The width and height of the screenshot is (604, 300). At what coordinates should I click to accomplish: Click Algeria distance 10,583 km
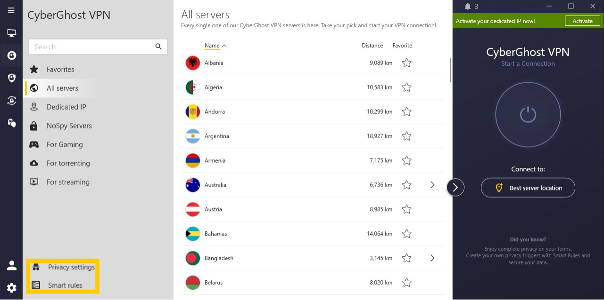(380, 87)
